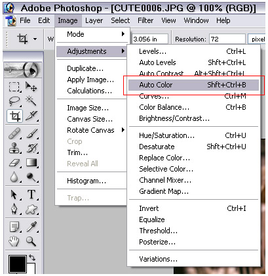Screen dimensions: 268x276
Task: Choose Duplicate... in Image menu
Action: [x=92, y=68]
